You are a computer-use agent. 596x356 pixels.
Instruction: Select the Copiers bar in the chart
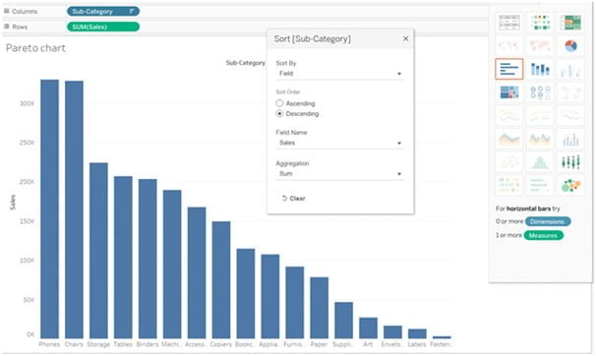pyautogui.click(x=221, y=280)
